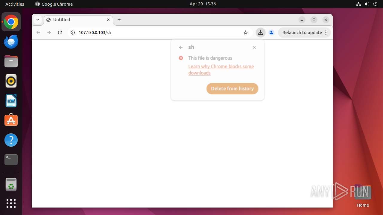Open Learn why Chrome blocks some downloads link
Image resolution: width=383 pixels, height=215 pixels.
point(221,70)
